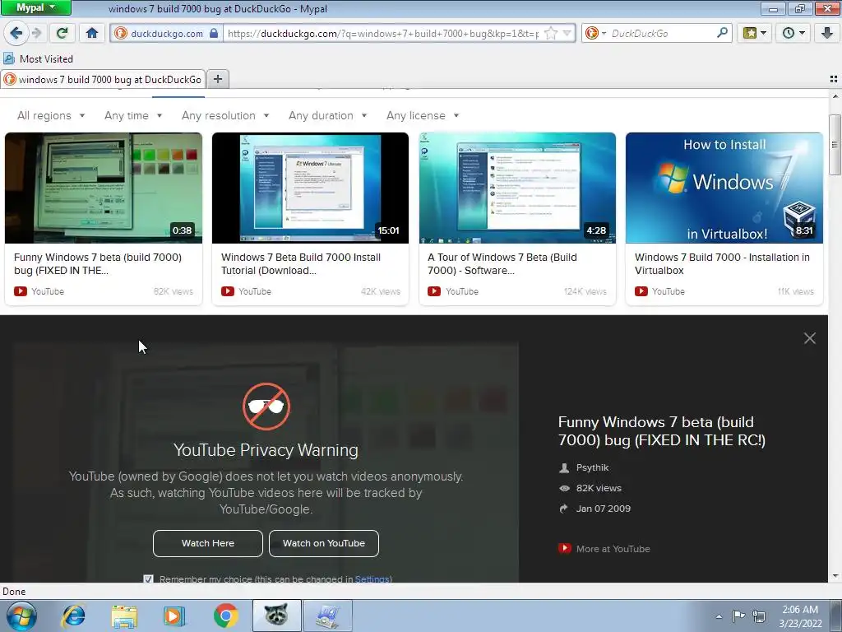This screenshot has width=842, height=632.
Task: Open the Funny Windows 7 beta bug thumbnail
Action: pyautogui.click(x=104, y=188)
